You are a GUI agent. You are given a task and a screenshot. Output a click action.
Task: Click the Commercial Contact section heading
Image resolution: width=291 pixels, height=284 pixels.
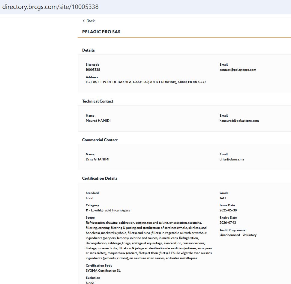pyautogui.click(x=100, y=140)
